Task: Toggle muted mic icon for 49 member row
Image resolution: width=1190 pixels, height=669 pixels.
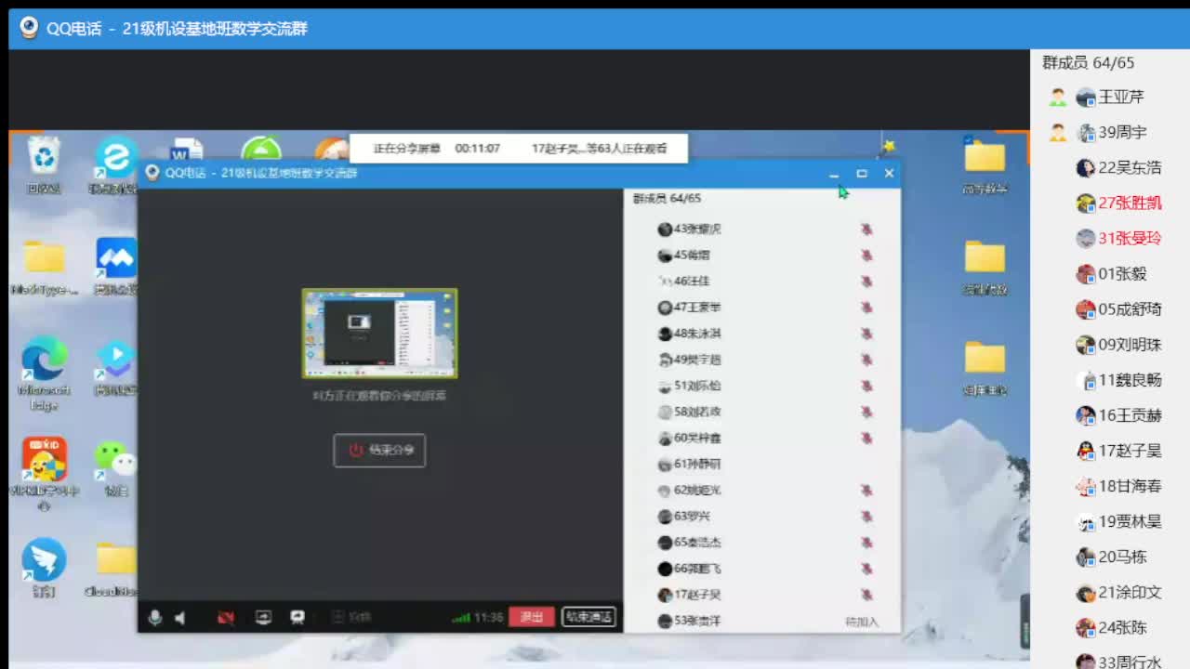Action: tap(866, 359)
